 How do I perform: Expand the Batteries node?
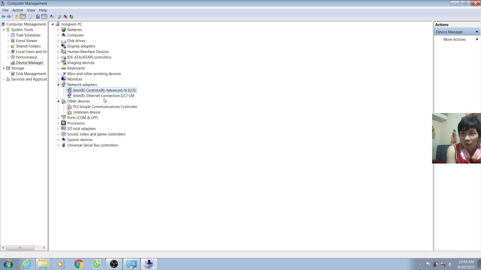click(x=58, y=30)
